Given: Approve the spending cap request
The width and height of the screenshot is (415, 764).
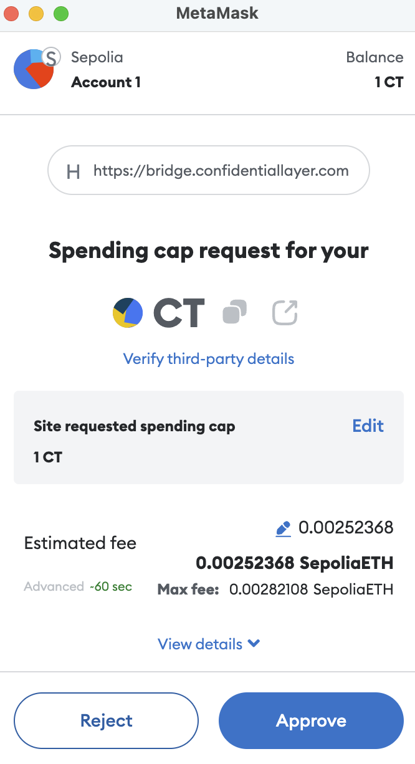Looking at the screenshot, I should point(311,721).
